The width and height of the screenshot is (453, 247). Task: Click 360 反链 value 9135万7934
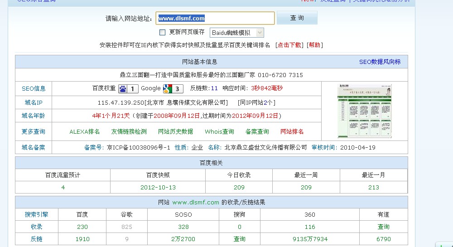310,239
